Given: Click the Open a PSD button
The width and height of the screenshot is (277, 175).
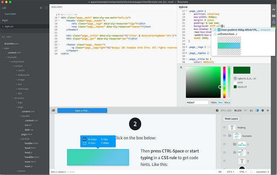Looking at the screenshot, I should click(82, 110).
